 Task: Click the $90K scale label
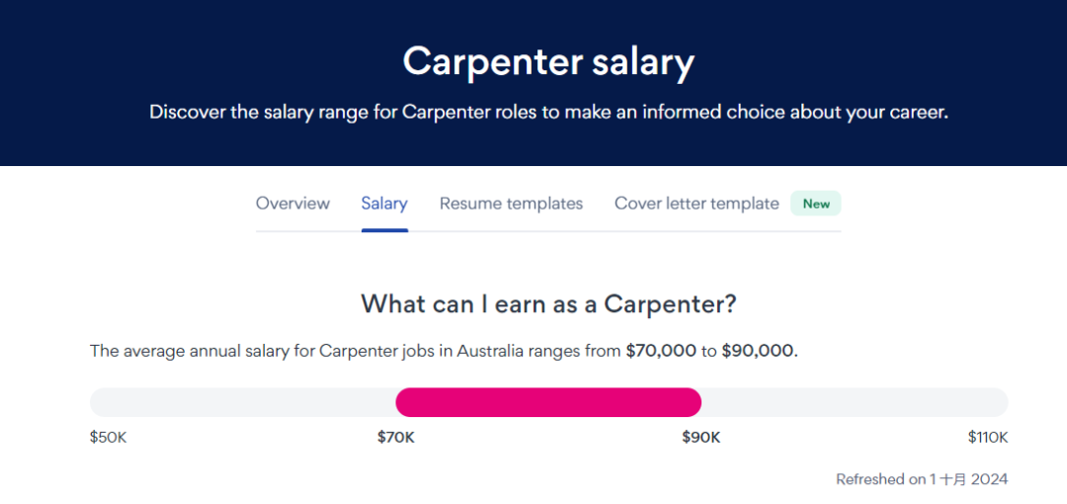pyautogui.click(x=701, y=437)
